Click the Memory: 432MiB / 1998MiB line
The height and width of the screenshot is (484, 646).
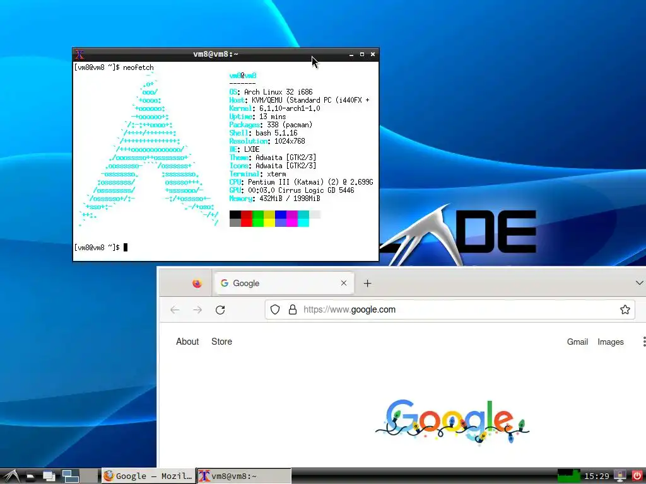point(274,199)
